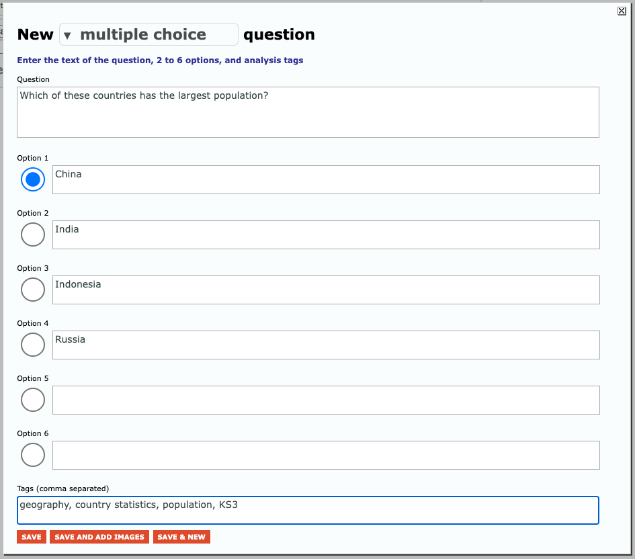635x559 pixels.
Task: Mark India as the correct answer
Action: coord(33,234)
